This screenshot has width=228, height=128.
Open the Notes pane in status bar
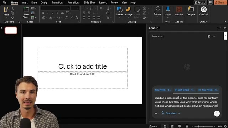[153, 126]
